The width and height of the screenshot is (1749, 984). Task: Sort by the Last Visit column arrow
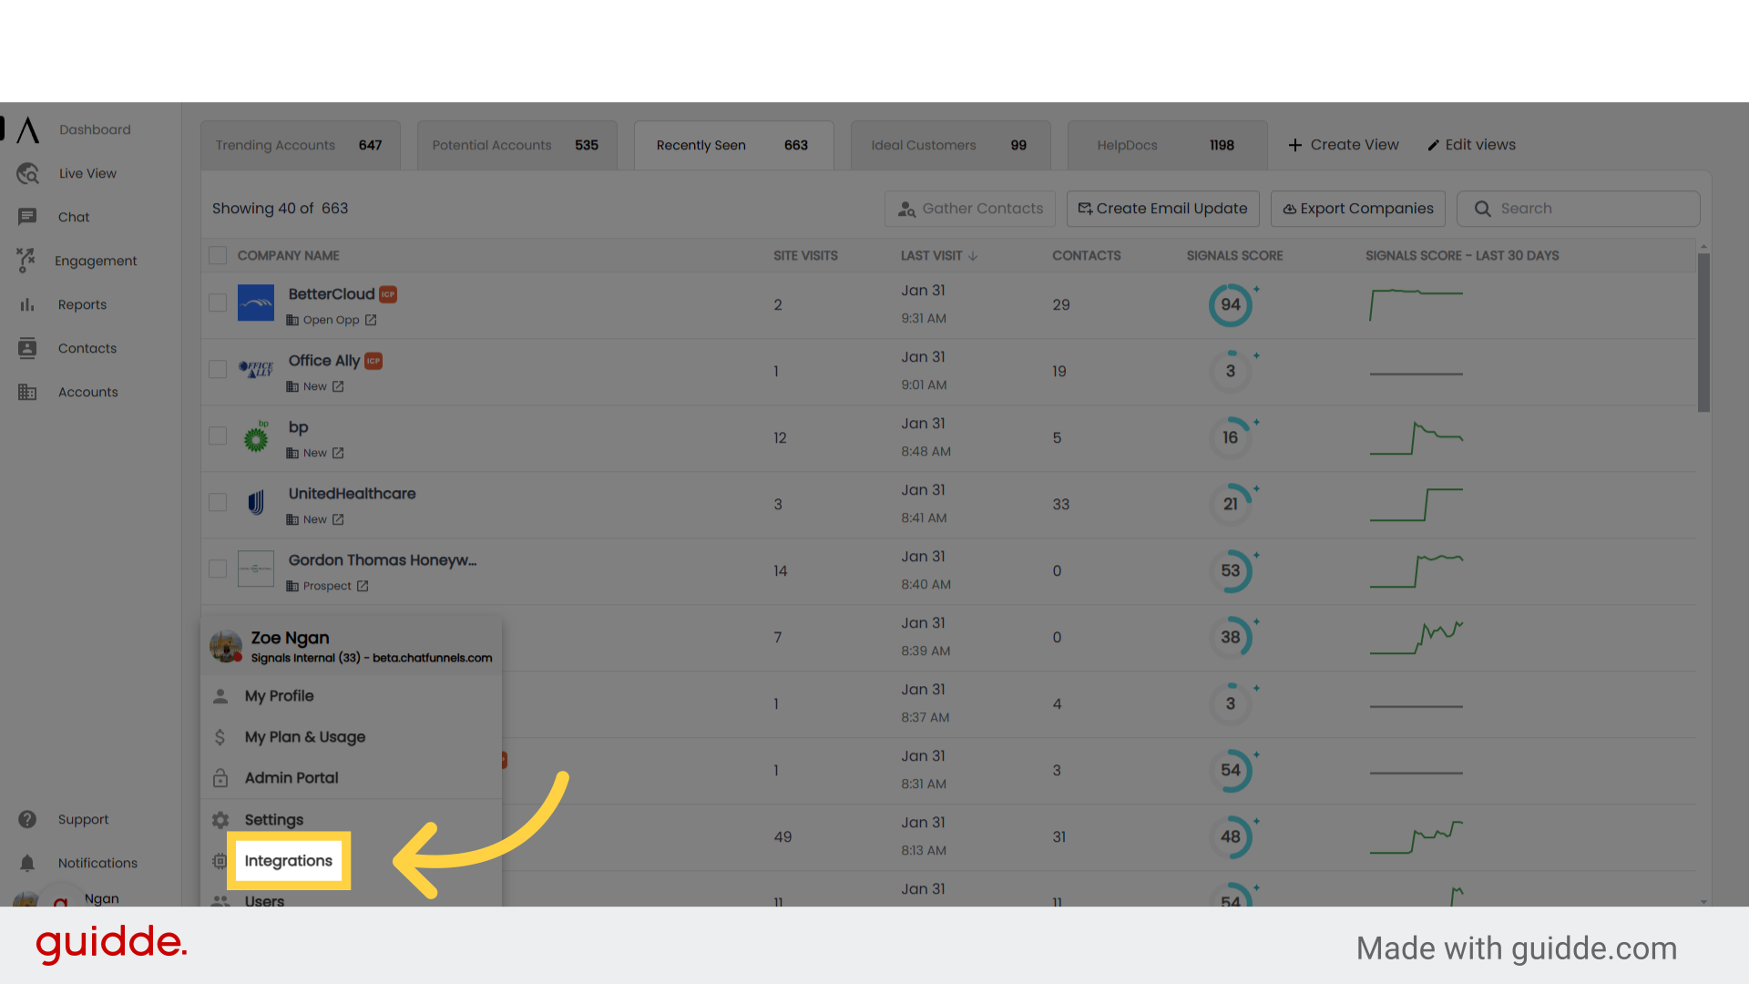pos(973,256)
